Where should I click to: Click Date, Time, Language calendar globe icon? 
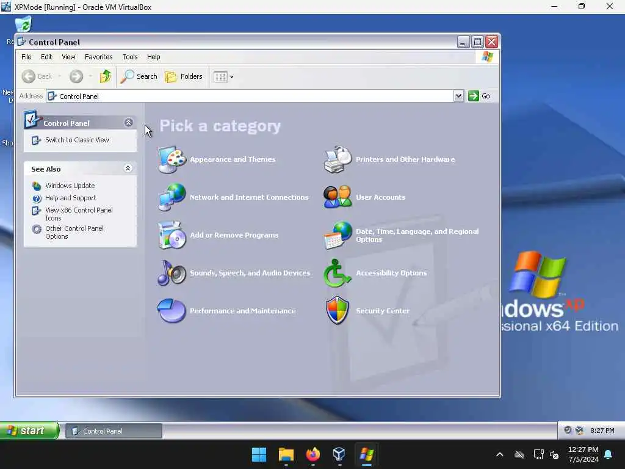click(x=338, y=235)
